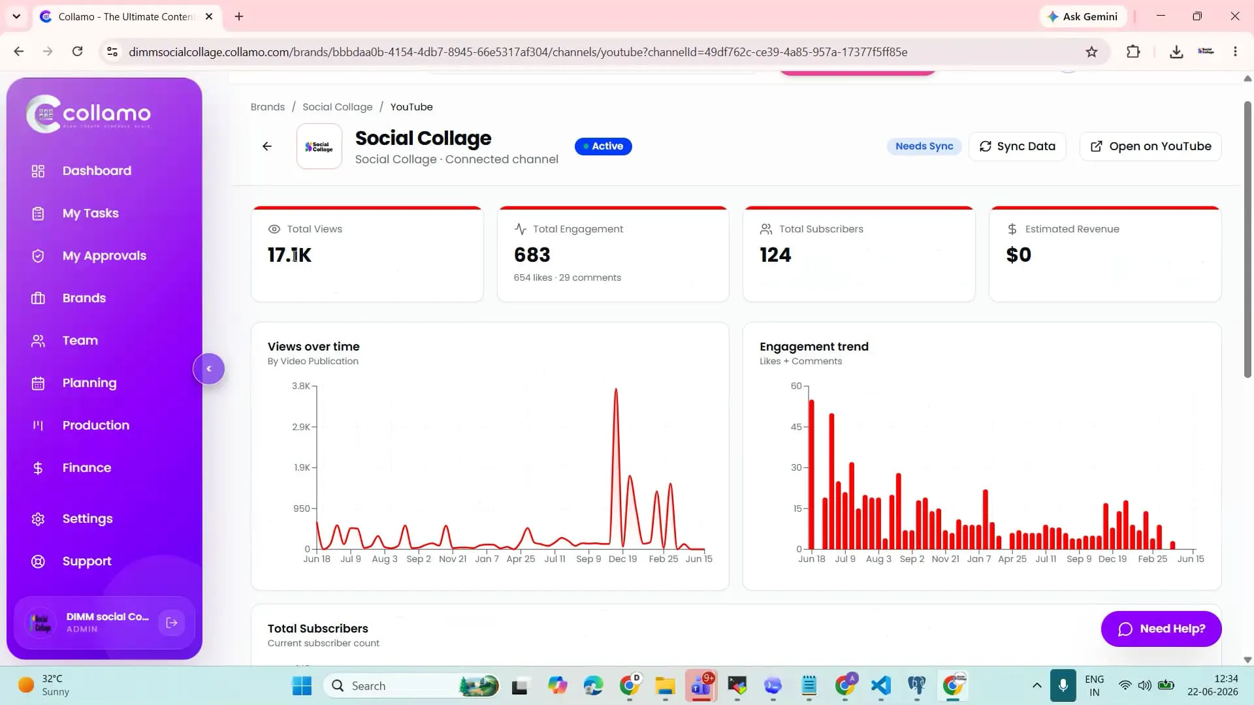Viewport: 1254px width, 705px height.
Task: Click the pulse icon on Total Engagement
Action: 521,229
